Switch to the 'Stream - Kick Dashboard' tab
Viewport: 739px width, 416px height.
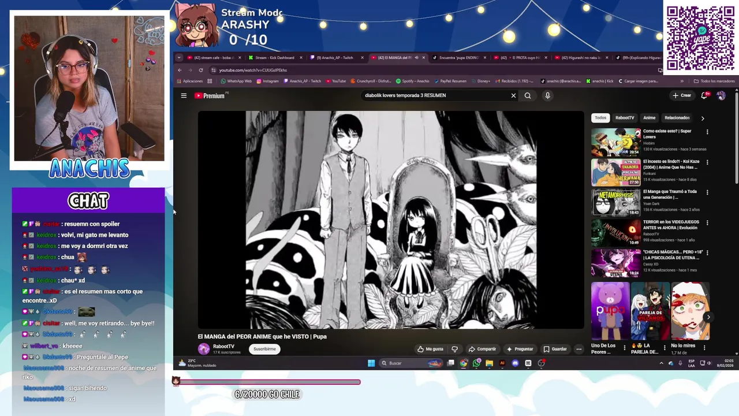pyautogui.click(x=274, y=58)
